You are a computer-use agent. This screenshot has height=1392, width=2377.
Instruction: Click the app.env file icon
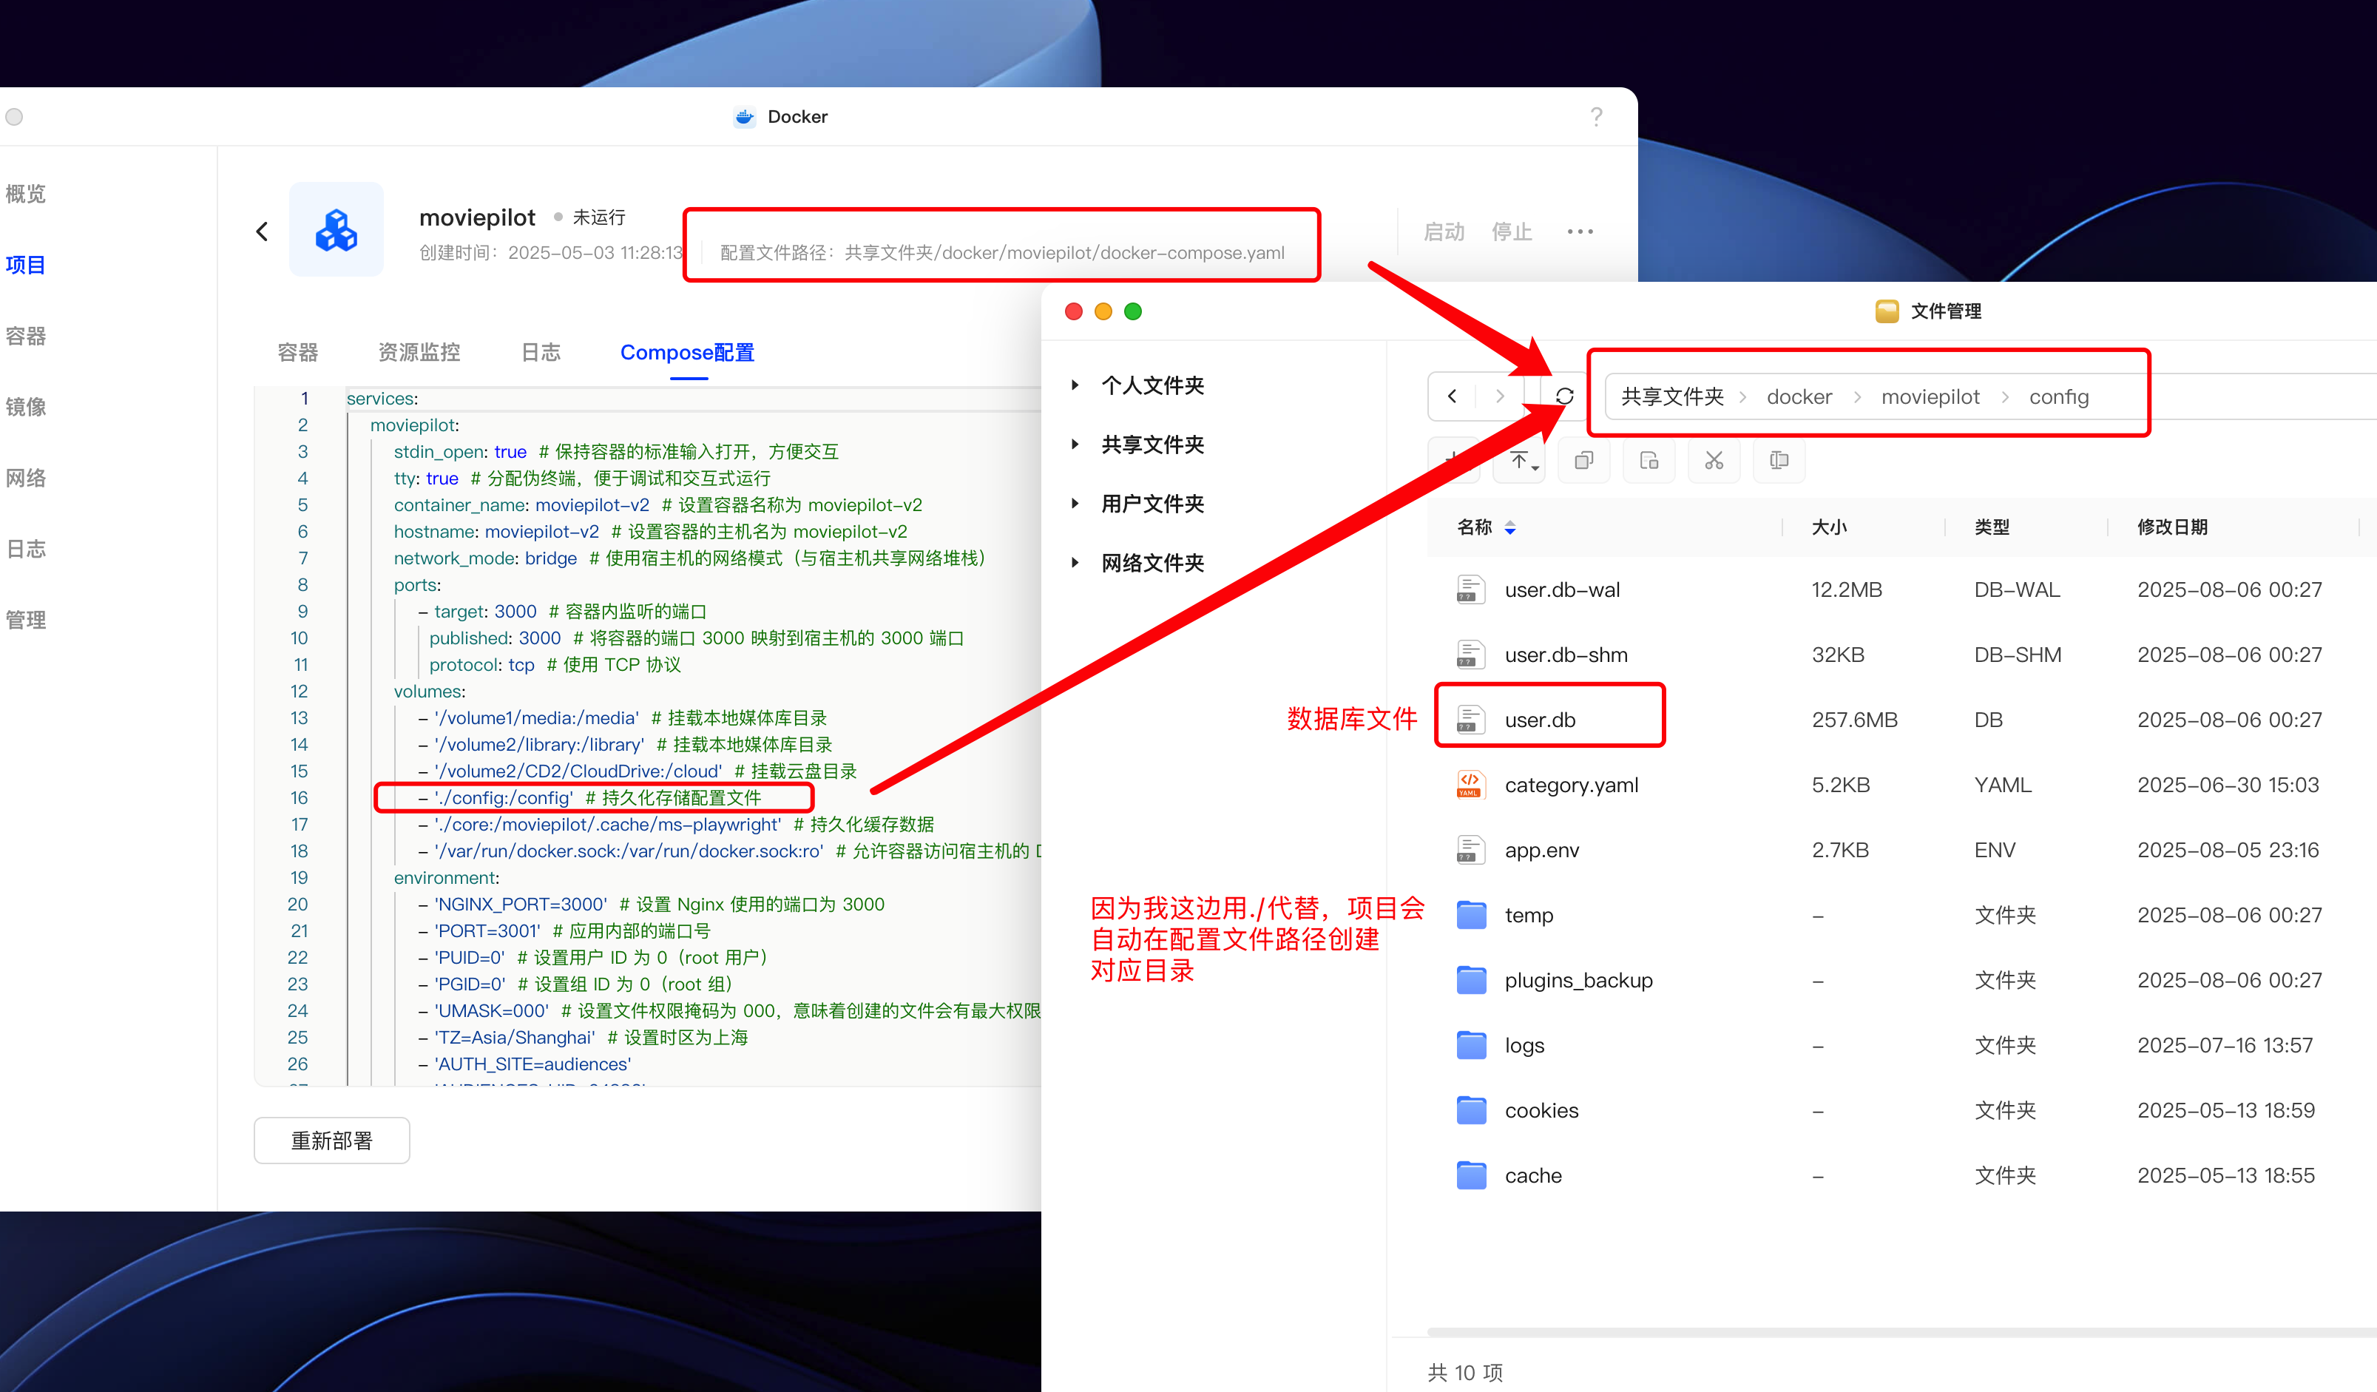1470,850
